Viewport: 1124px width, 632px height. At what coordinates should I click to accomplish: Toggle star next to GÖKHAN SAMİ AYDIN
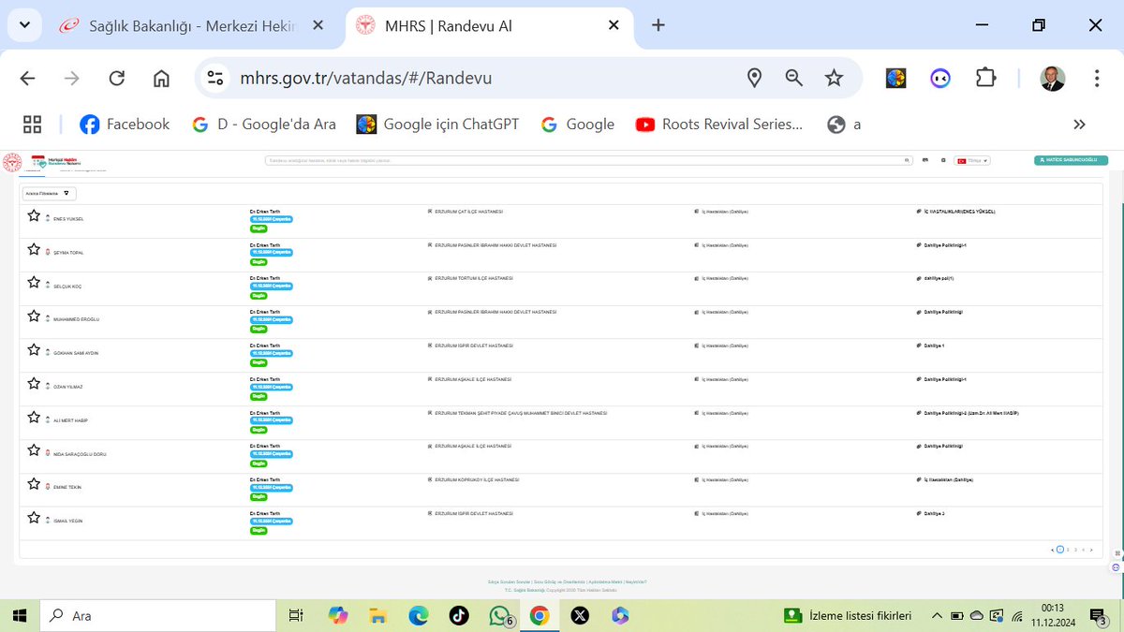34,350
